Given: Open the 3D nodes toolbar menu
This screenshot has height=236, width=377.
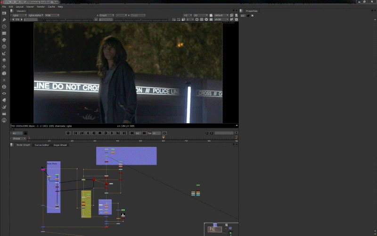Looking at the screenshot, I should [4, 74].
